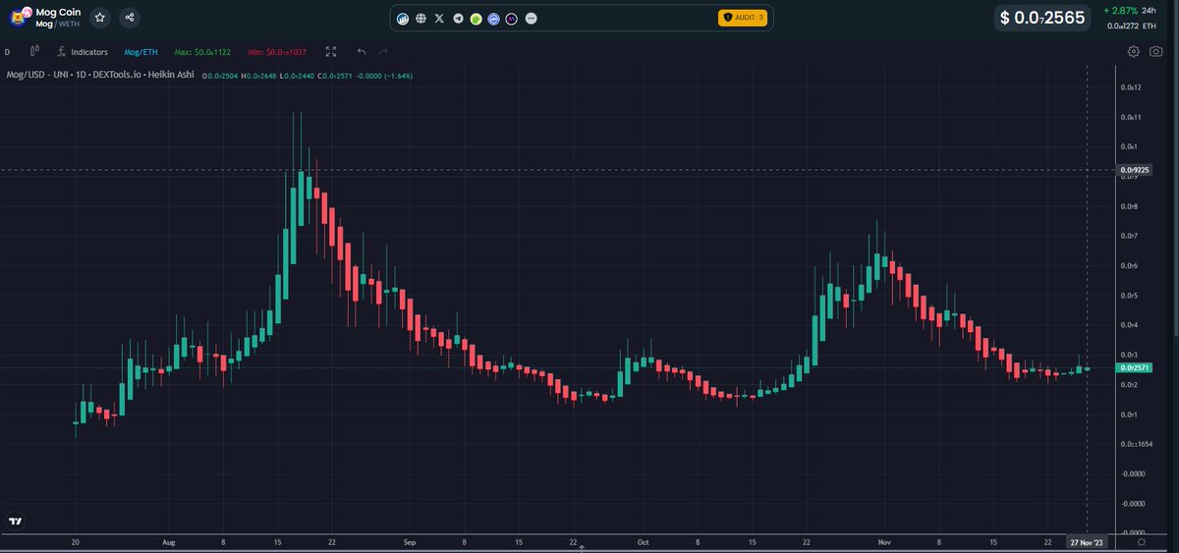Open the dark circular icon with the purple wave

point(512,19)
